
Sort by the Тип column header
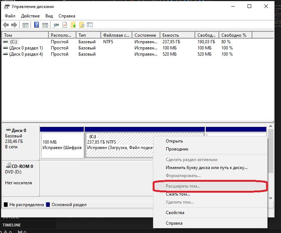[x=88, y=35]
